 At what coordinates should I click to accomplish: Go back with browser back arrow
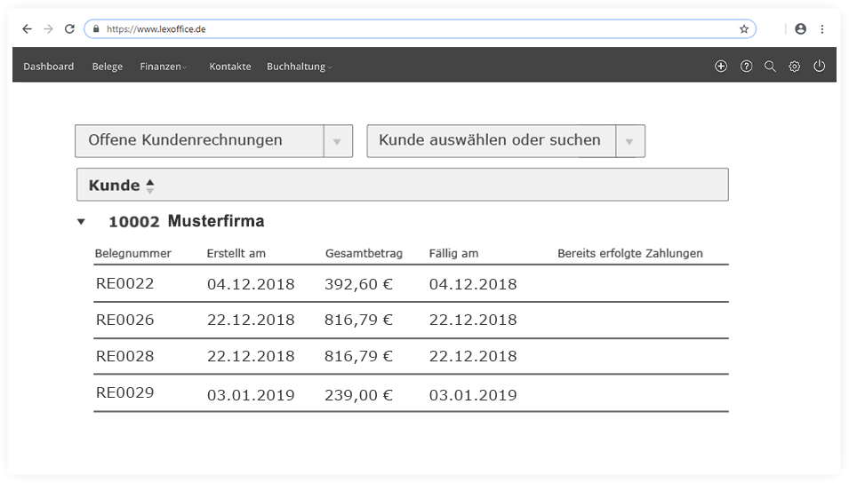[x=27, y=29]
